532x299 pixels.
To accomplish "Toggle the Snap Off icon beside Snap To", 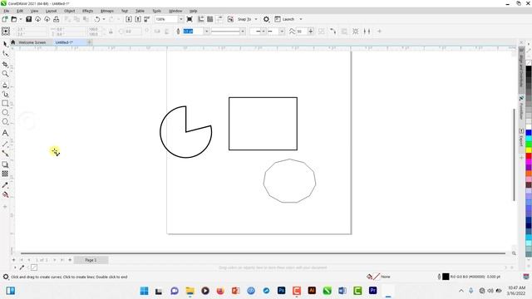I will [230, 19].
